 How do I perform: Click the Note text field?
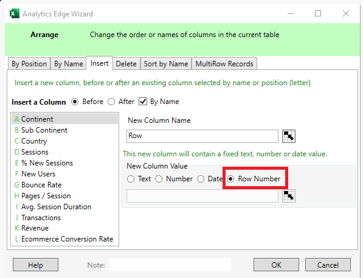point(170,265)
